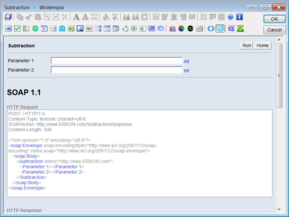289x217 pixels.
Task: Click the table grid item icon
Action: coord(107,29)
